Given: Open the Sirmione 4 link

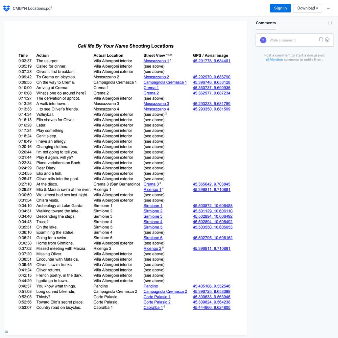Looking at the screenshot, I should tap(153, 222).
